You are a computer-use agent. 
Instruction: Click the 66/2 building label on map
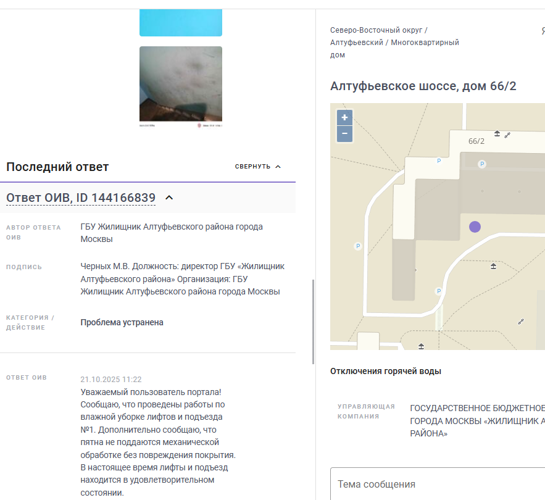coord(476,141)
